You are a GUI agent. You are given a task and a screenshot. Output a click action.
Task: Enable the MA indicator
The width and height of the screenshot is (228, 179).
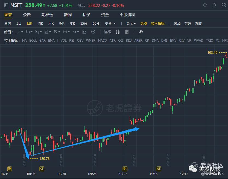pyautogui.click(x=24, y=40)
